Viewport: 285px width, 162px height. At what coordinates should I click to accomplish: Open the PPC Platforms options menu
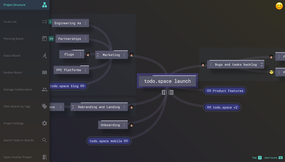point(85,70)
